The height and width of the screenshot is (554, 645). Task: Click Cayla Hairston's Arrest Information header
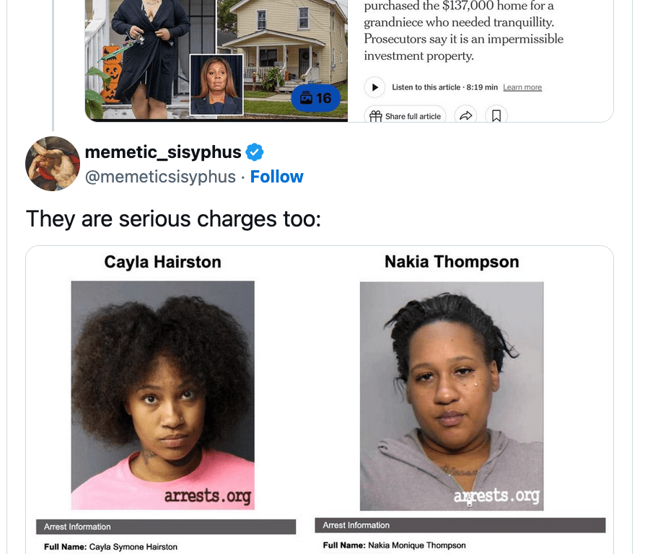coord(166,527)
